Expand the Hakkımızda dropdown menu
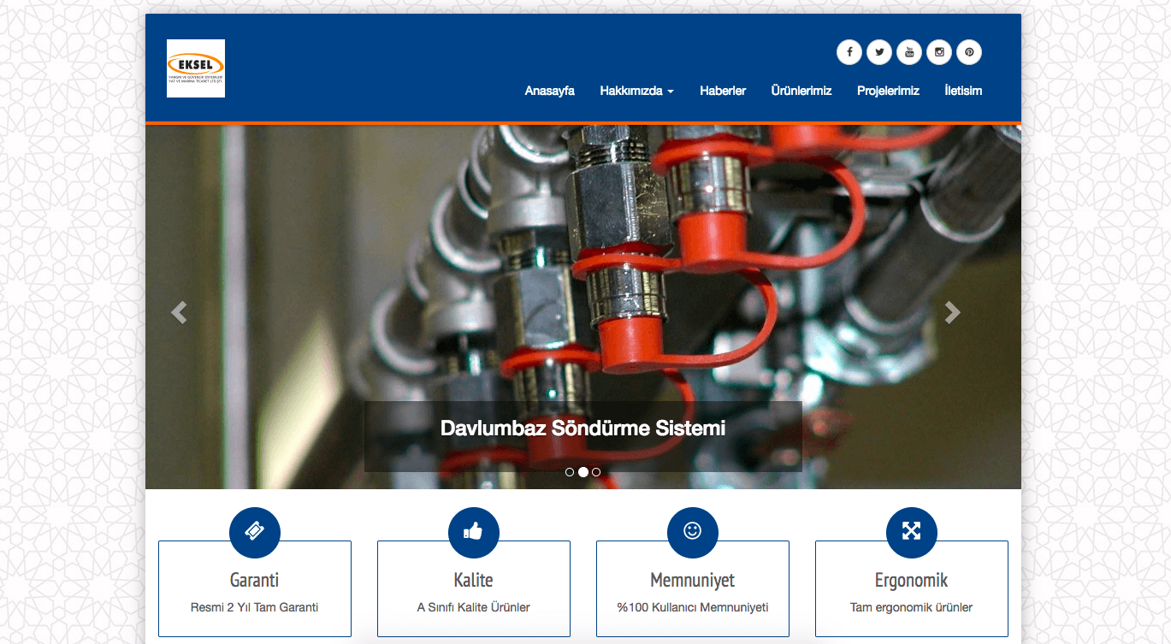1171x644 pixels. pyautogui.click(x=636, y=91)
